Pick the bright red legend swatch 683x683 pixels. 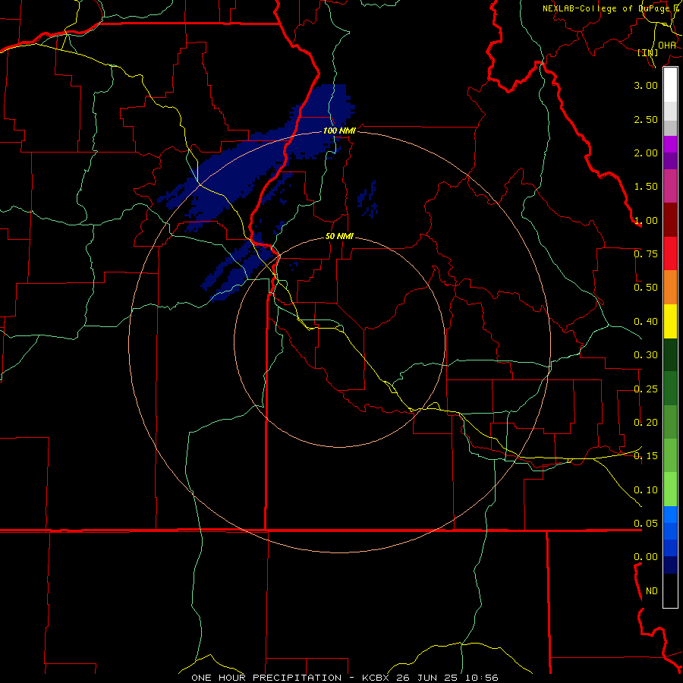[x=670, y=253]
